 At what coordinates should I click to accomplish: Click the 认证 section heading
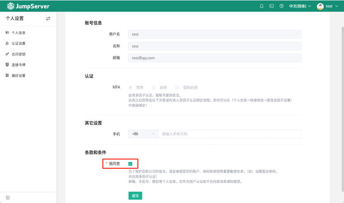click(x=89, y=76)
